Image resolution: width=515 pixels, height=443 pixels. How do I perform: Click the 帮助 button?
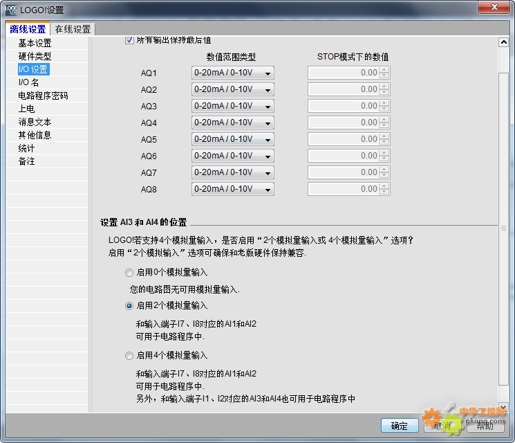coord(485,426)
